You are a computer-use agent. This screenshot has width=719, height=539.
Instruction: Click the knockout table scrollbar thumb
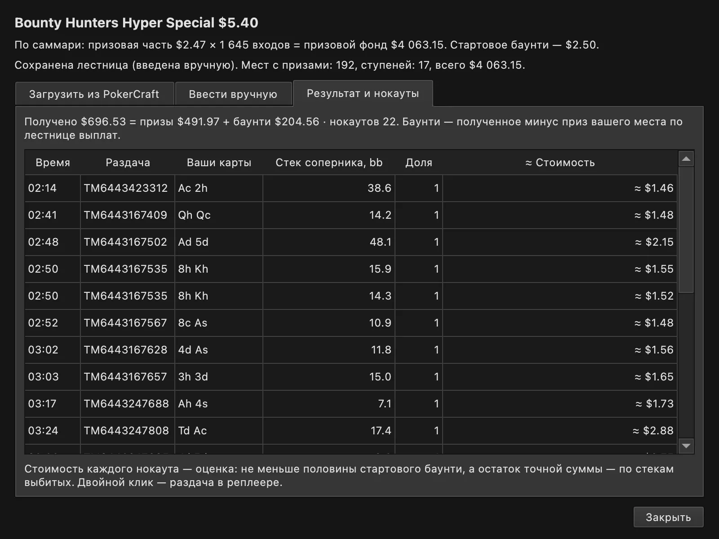coord(686,230)
